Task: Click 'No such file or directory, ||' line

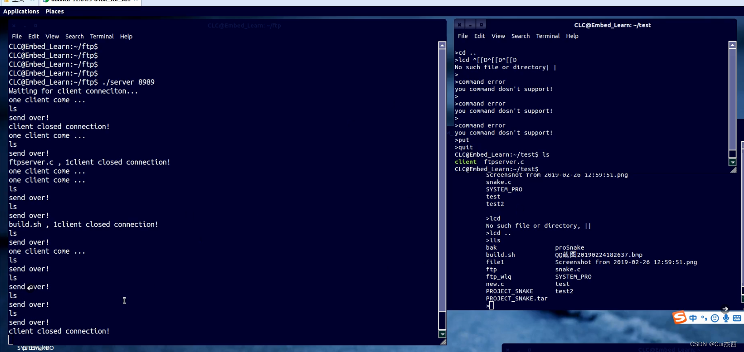Action: coord(539,225)
